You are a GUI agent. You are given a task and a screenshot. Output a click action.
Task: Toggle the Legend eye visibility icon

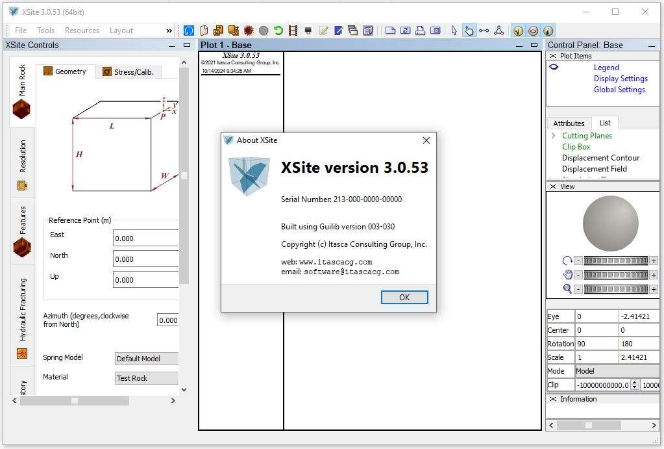(x=554, y=67)
